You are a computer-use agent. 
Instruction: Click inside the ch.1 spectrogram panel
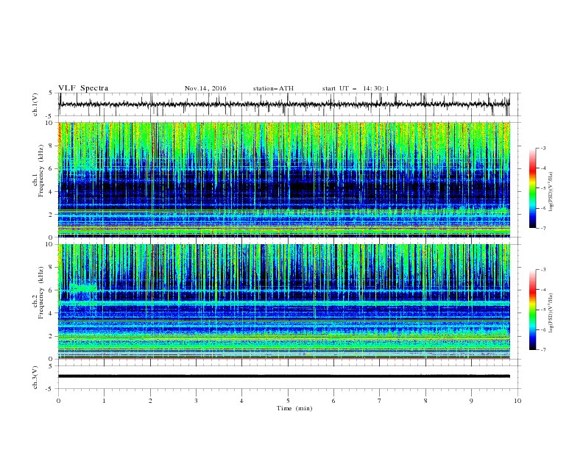tap(284, 179)
